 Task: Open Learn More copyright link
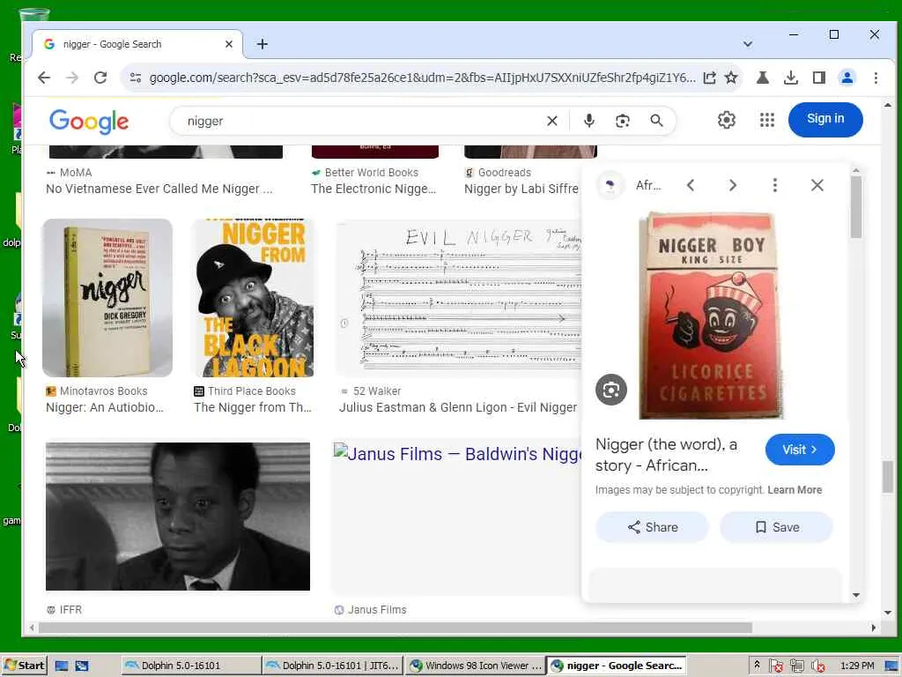click(795, 490)
